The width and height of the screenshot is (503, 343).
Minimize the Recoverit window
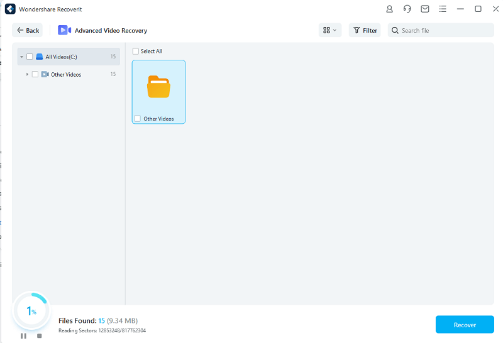(x=460, y=9)
